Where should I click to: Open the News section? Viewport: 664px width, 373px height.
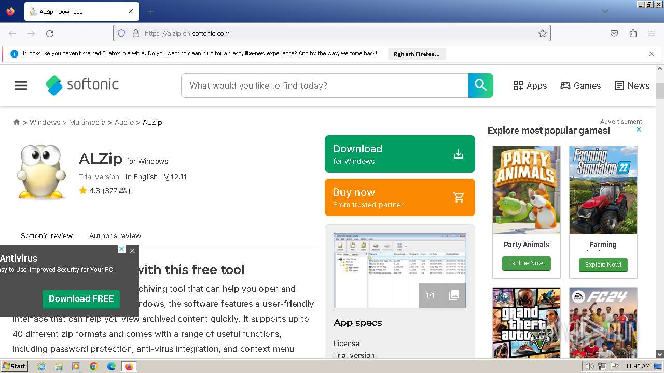click(632, 85)
